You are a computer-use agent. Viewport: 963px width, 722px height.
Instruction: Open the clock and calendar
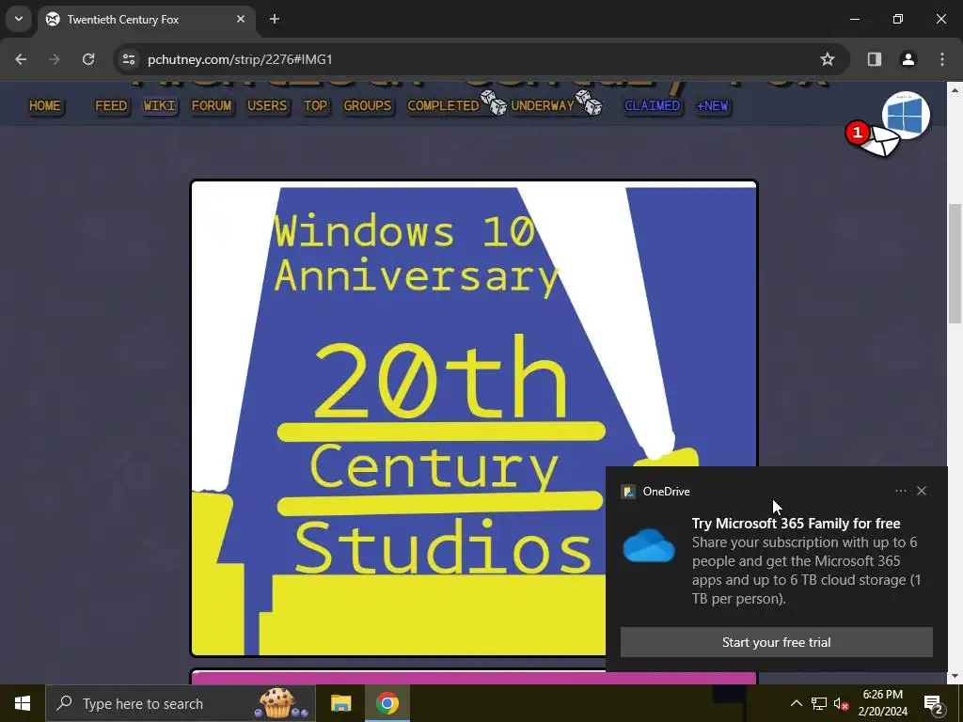[x=882, y=703]
